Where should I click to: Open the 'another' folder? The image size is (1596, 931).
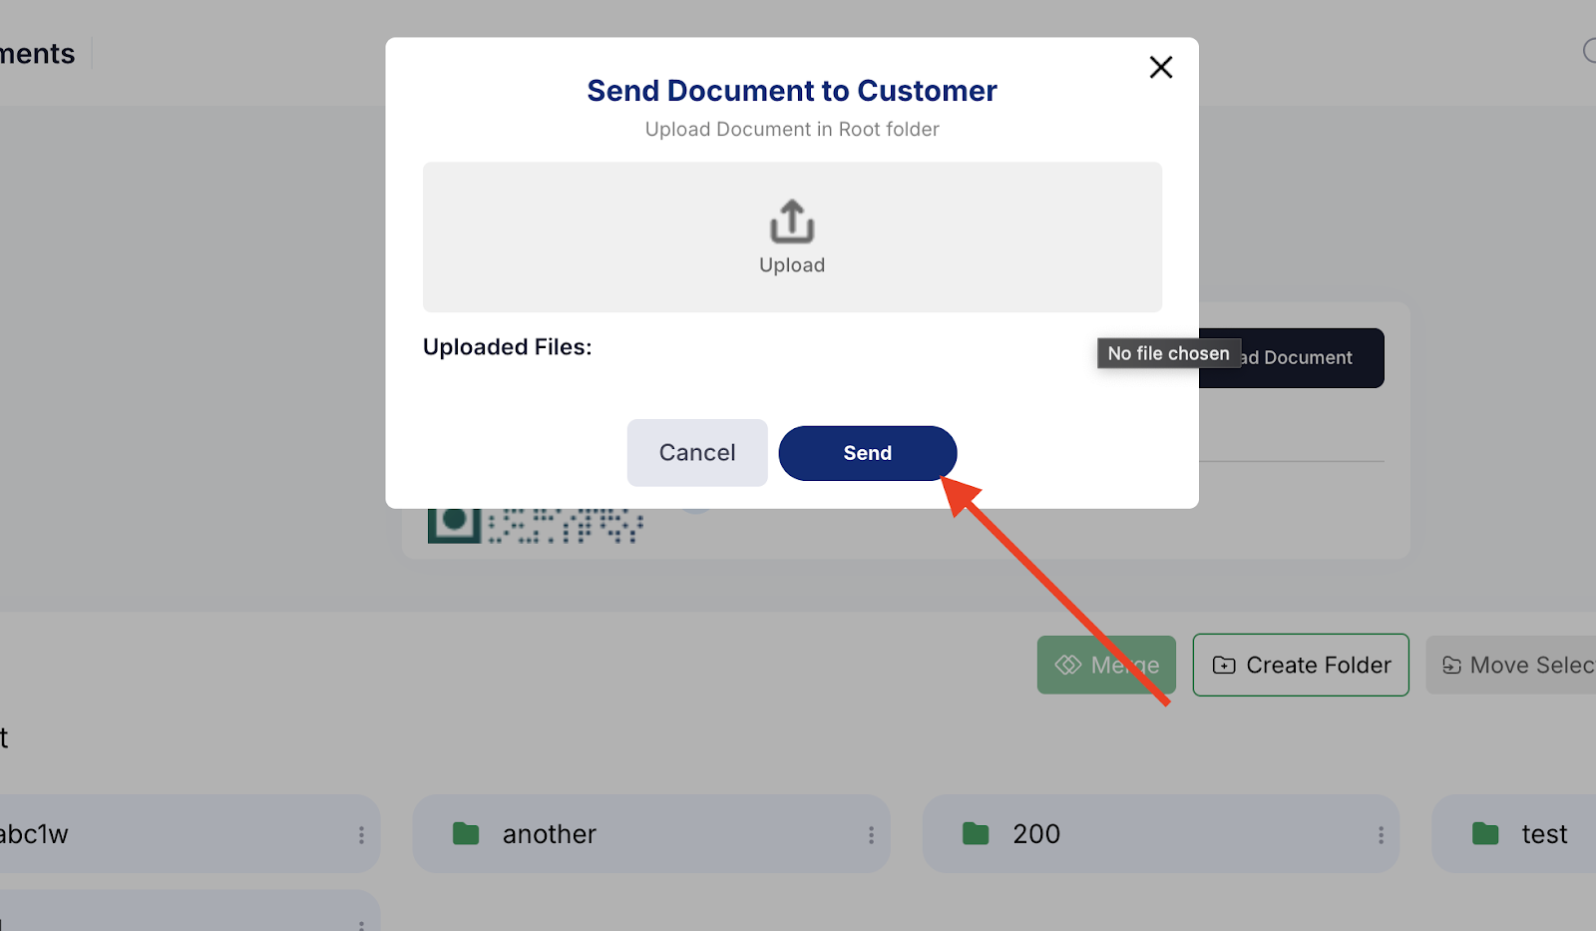[651, 834]
